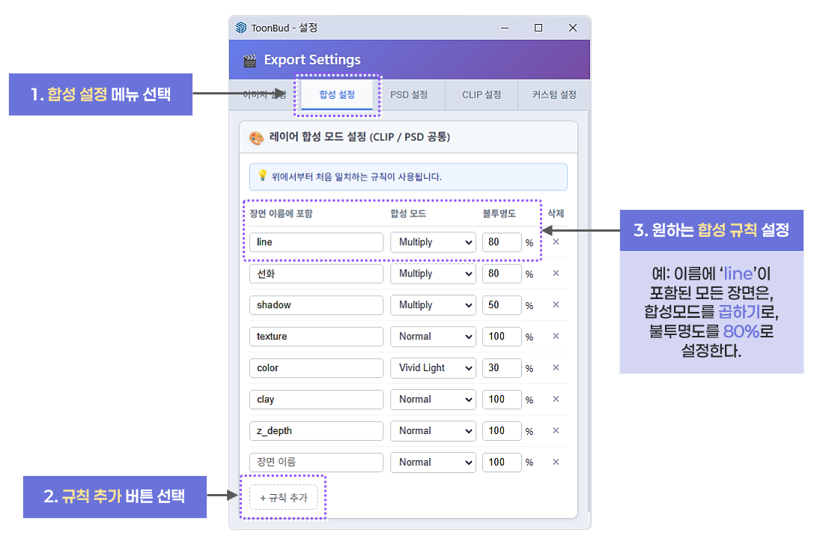Open blend mode dropdown for line rule

pos(434,242)
